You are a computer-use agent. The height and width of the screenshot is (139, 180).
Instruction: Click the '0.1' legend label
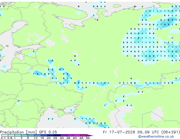(x=3, y=138)
